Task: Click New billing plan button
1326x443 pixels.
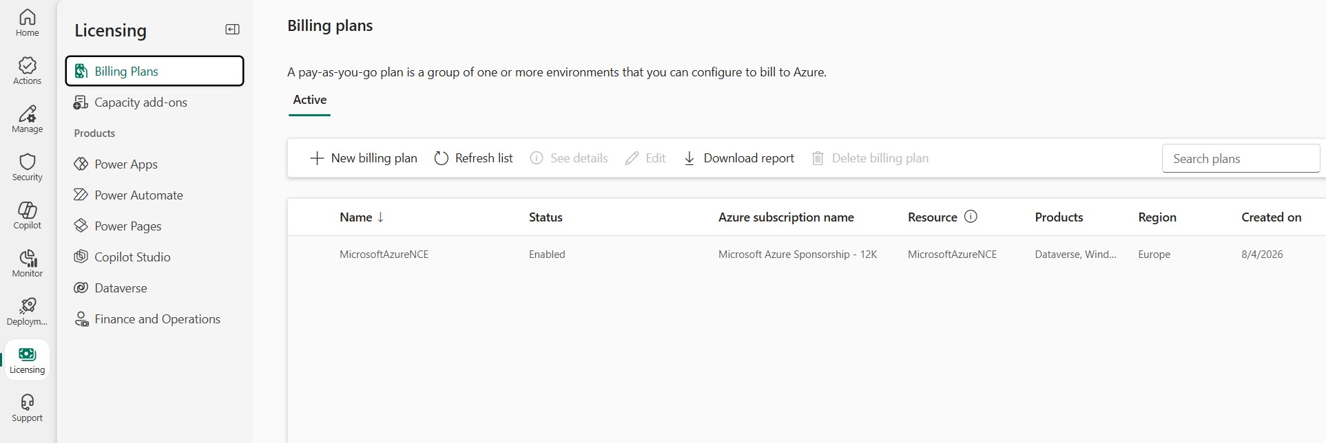Action: (x=364, y=158)
